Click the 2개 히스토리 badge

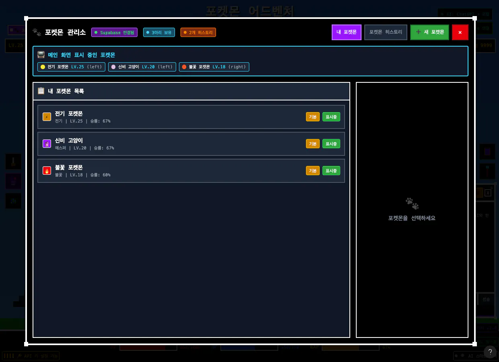pyautogui.click(x=198, y=33)
